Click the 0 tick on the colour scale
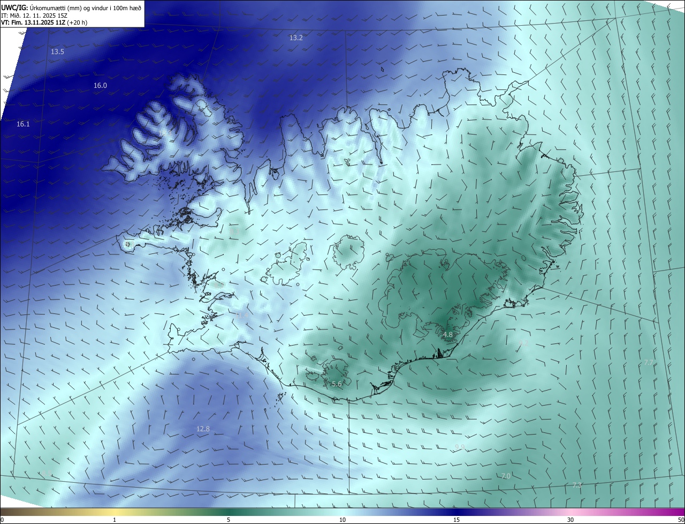Screen dimensions: 685x524 coord(2,520)
